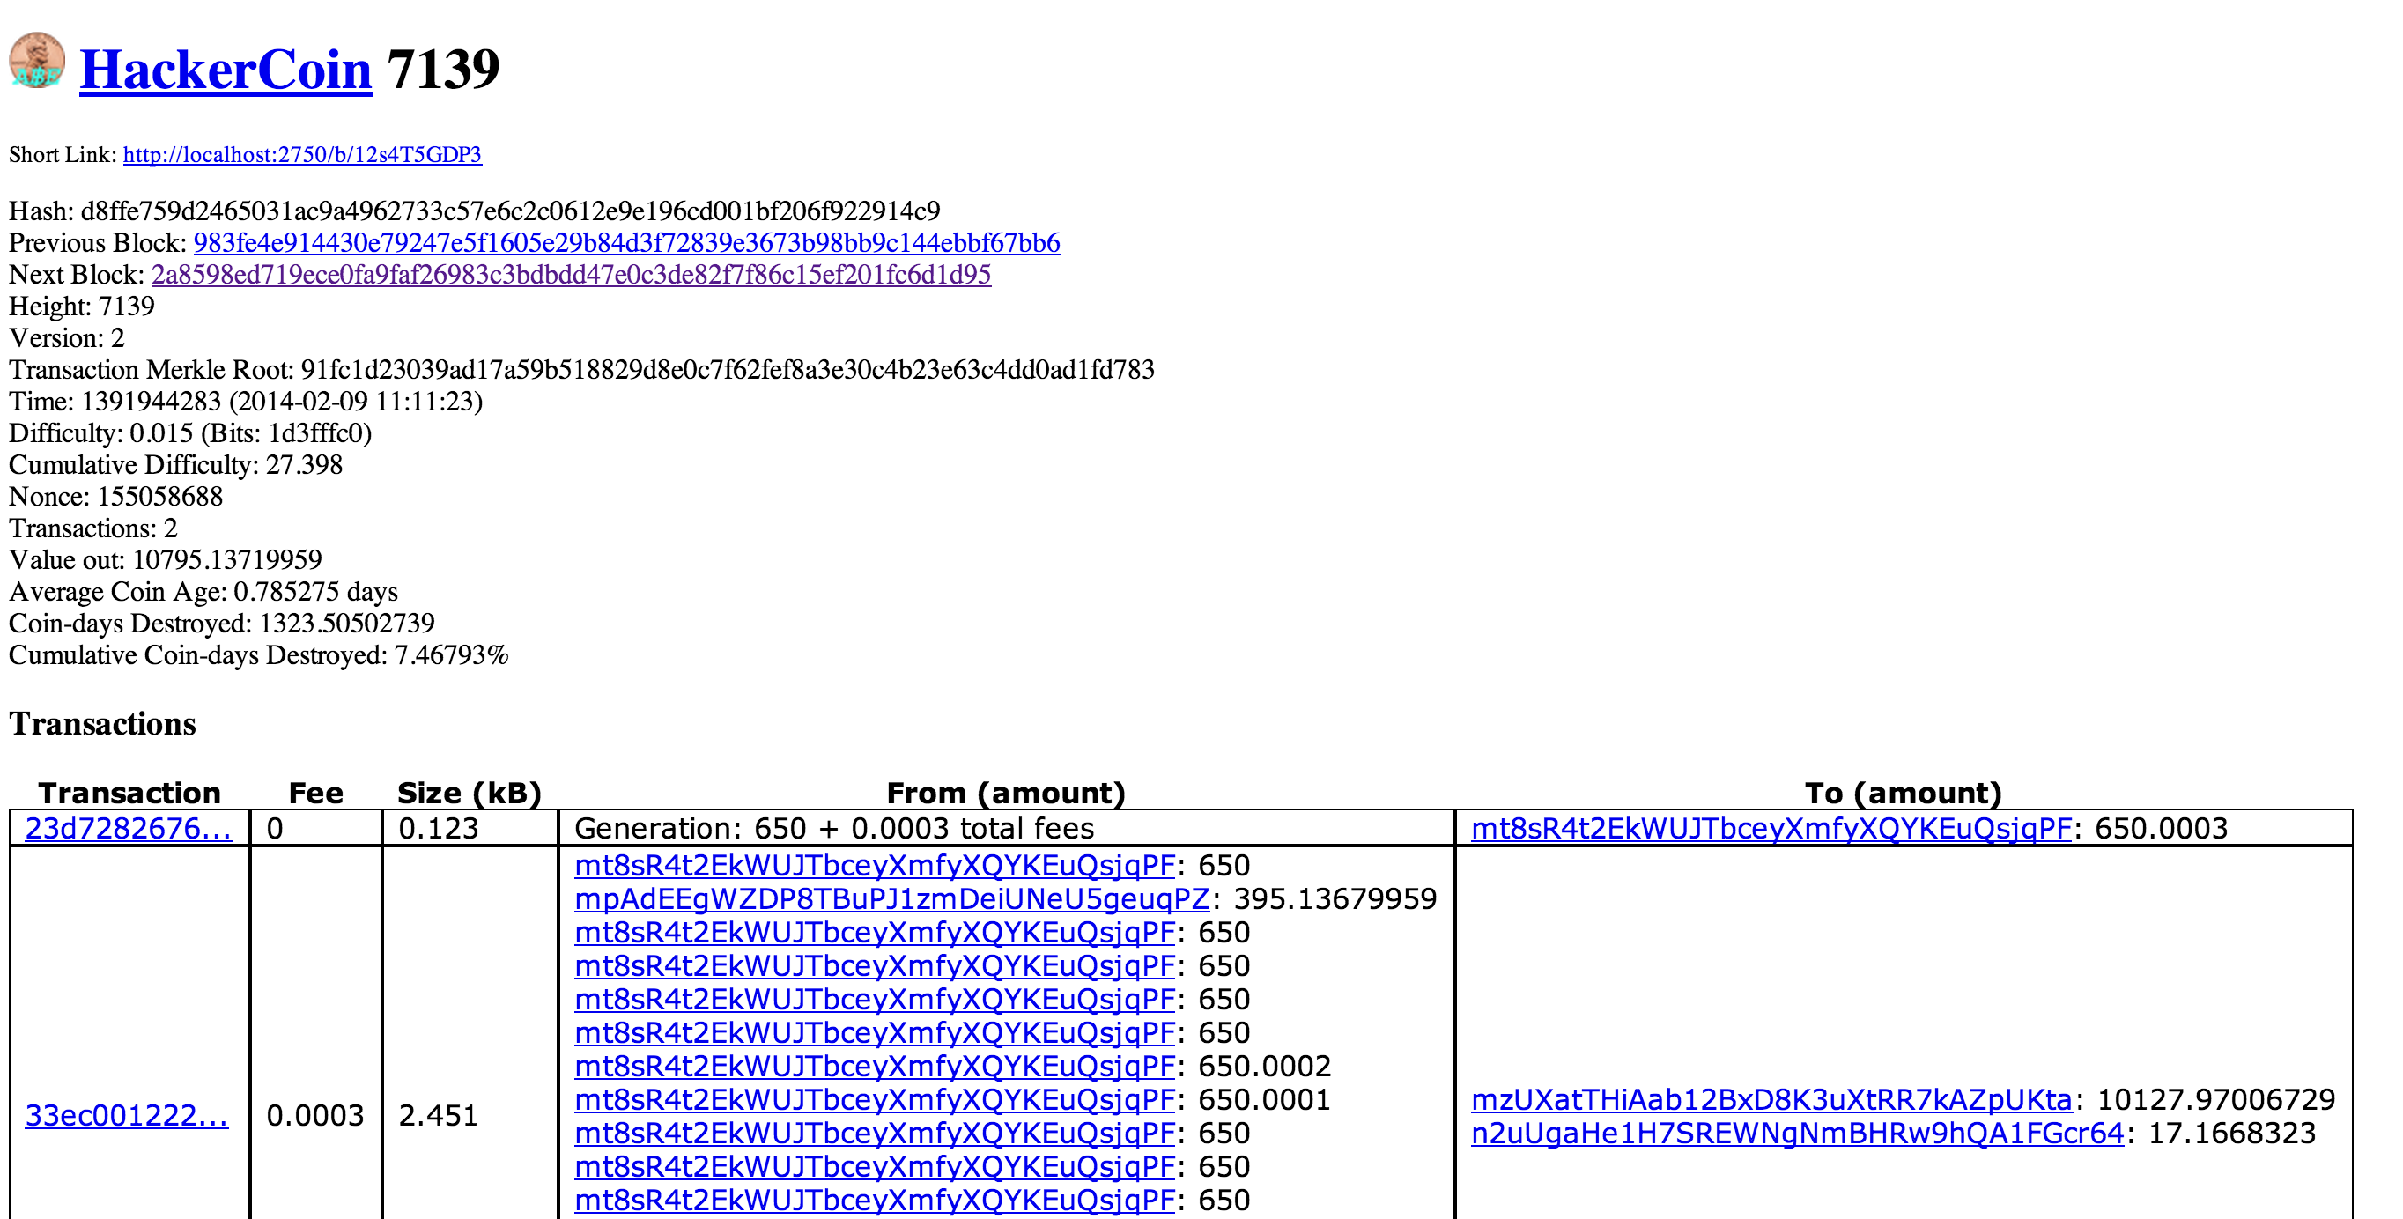
Task: Open the HackerCoin title link
Action: [x=226, y=70]
